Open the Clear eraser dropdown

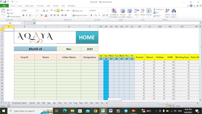coord(157,16)
